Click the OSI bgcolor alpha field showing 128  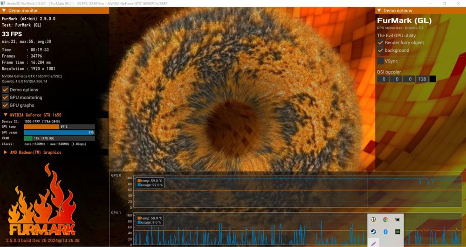(422, 79)
